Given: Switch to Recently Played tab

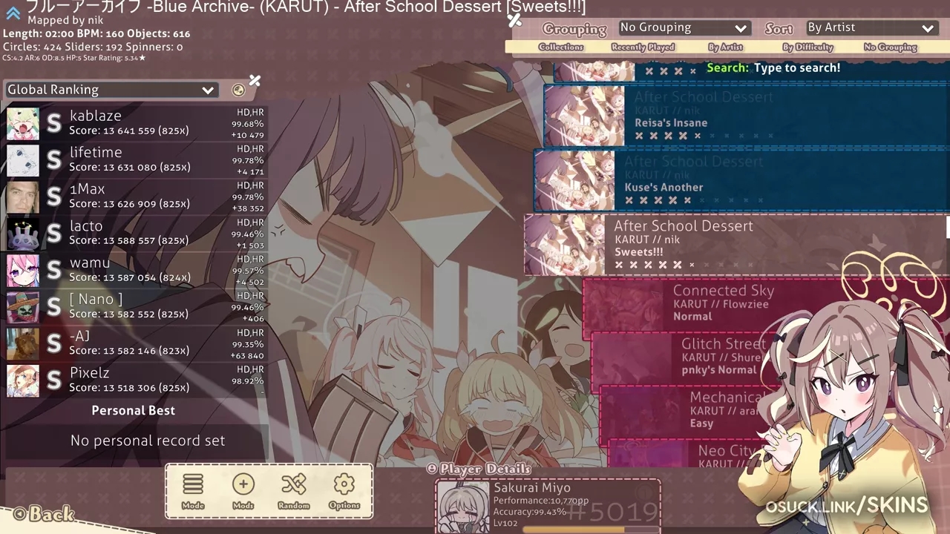Looking at the screenshot, I should coord(643,47).
